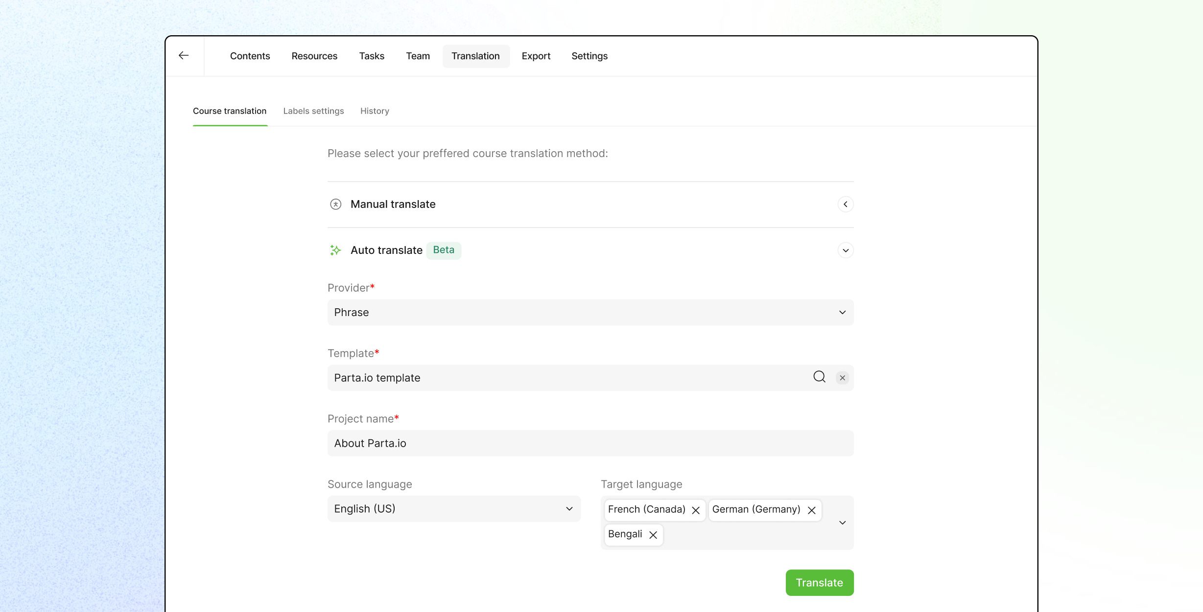
Task: Open the Source language English (US) dropdown
Action: (454, 509)
